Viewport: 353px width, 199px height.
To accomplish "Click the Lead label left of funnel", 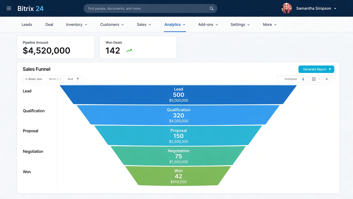I will click(27, 91).
